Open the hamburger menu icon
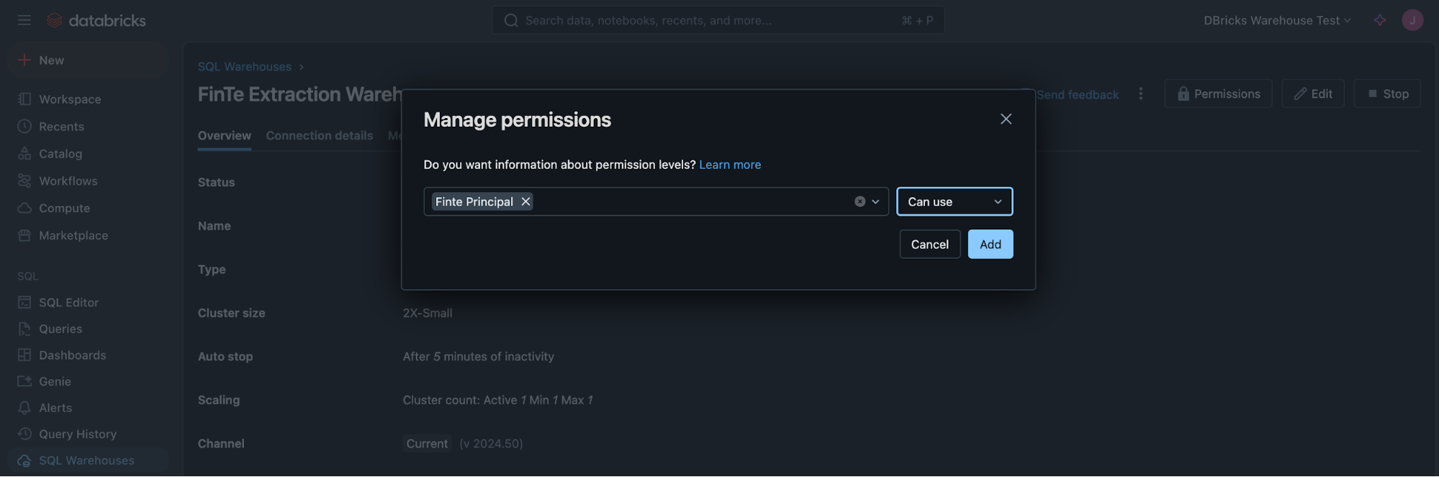The height and width of the screenshot is (477, 1439). tap(24, 20)
